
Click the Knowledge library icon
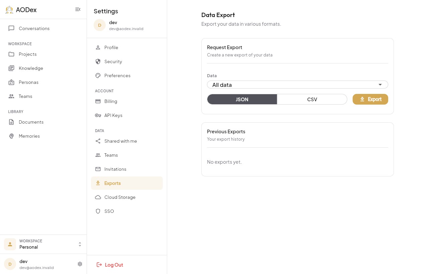tap(11, 68)
